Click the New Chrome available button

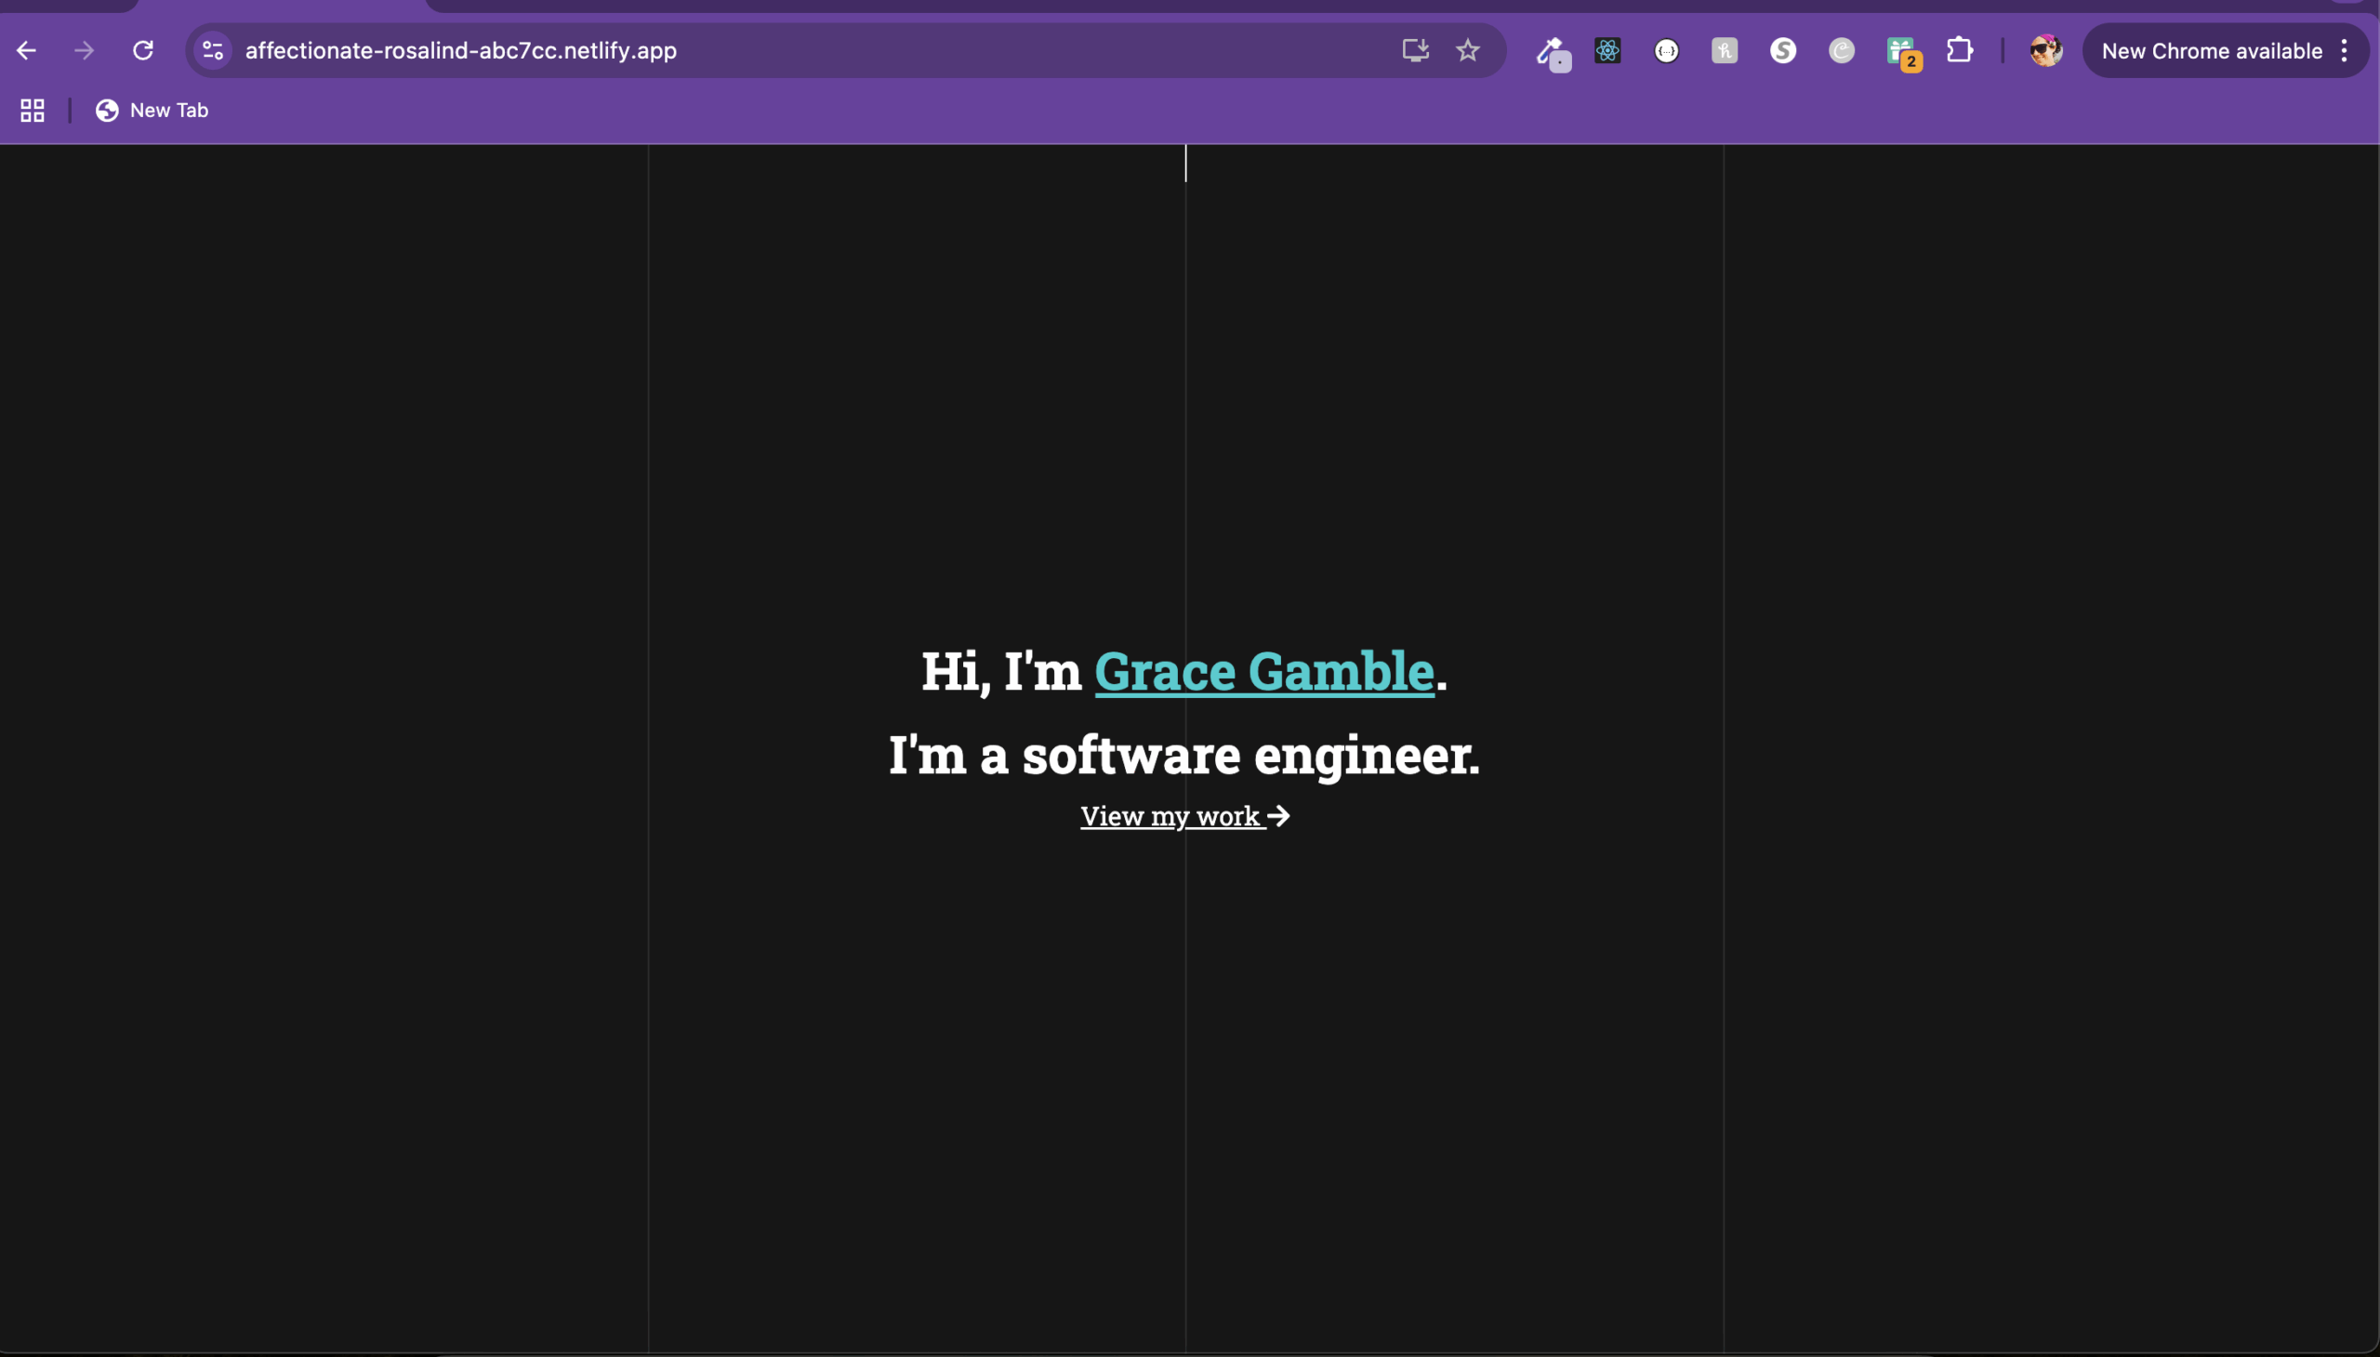(2212, 50)
